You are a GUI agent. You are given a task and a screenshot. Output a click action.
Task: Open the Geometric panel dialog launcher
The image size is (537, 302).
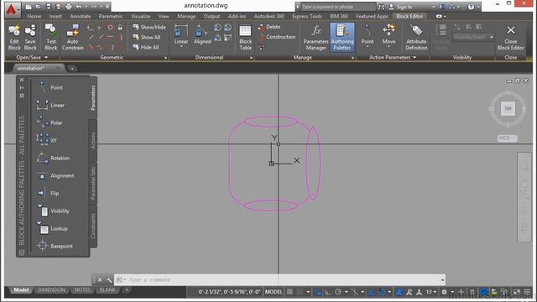[166, 58]
